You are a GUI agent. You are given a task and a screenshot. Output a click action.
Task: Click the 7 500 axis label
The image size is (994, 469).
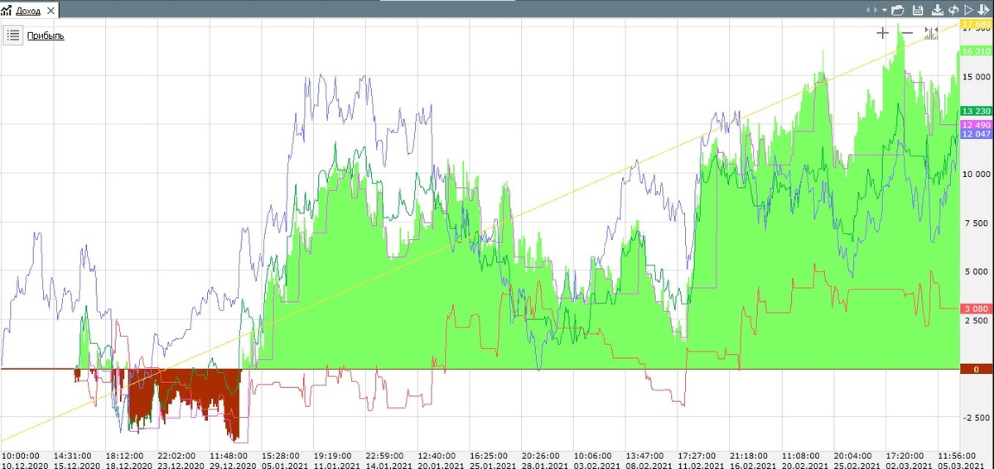coord(979,223)
